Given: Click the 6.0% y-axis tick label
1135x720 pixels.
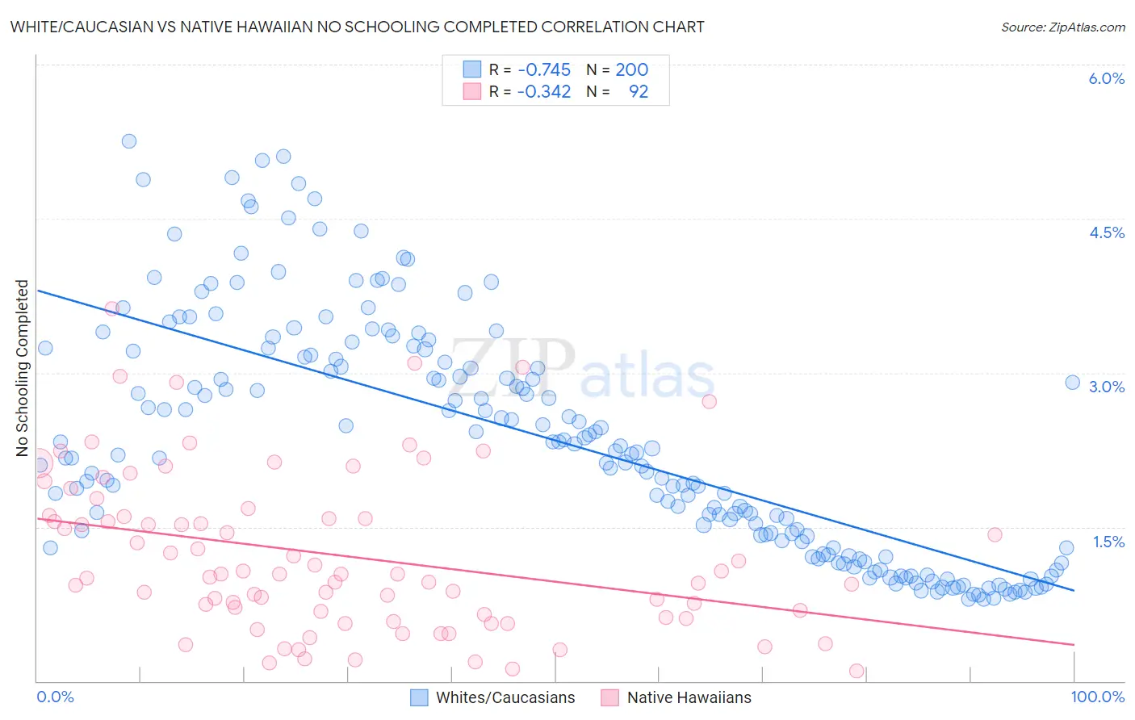Looking at the screenshot, I should click(1106, 78).
